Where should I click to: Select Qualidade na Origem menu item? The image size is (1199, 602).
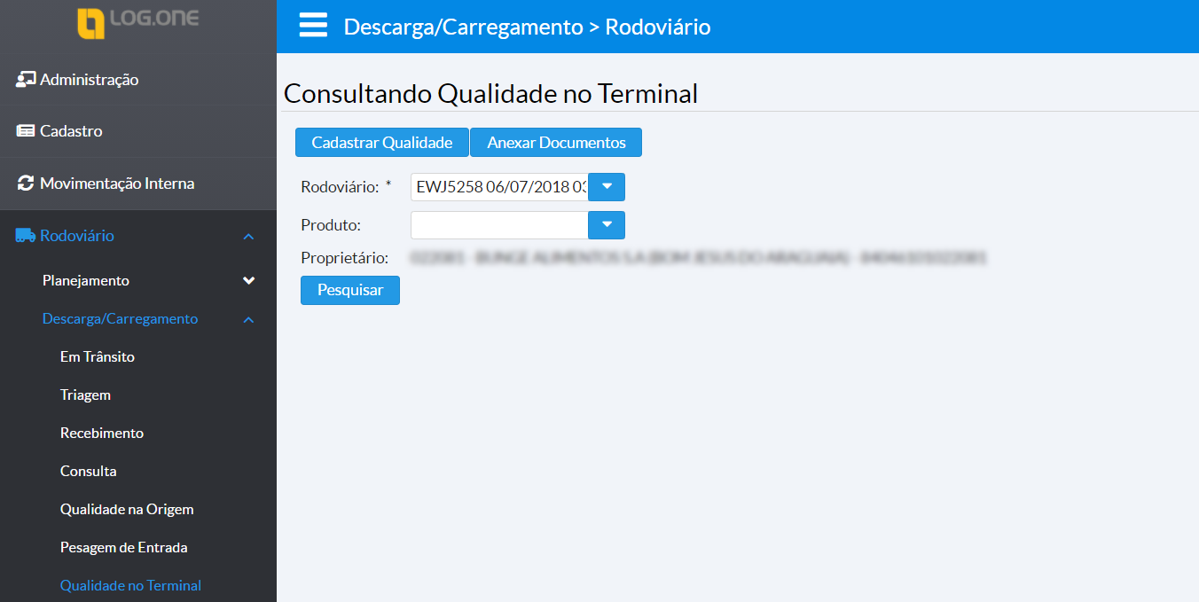click(x=127, y=509)
